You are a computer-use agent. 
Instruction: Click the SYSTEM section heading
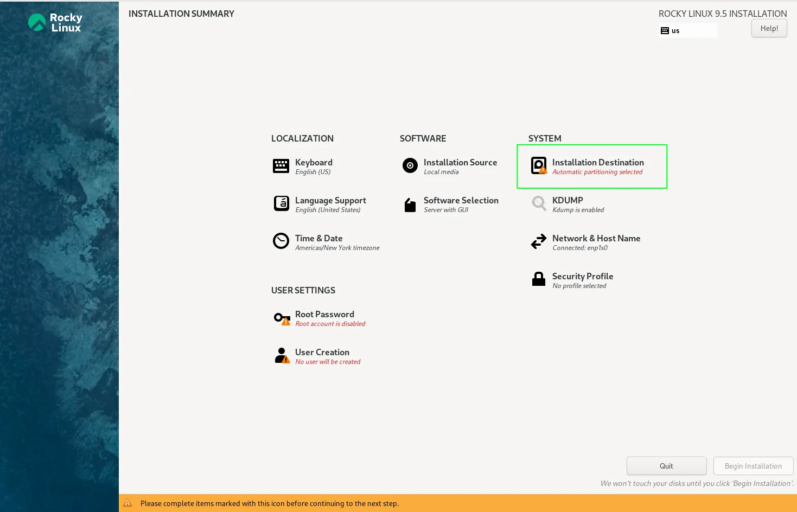tap(545, 138)
